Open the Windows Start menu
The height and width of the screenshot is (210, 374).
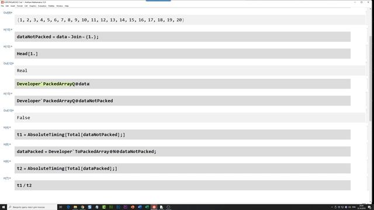pyautogui.click(x=4, y=207)
